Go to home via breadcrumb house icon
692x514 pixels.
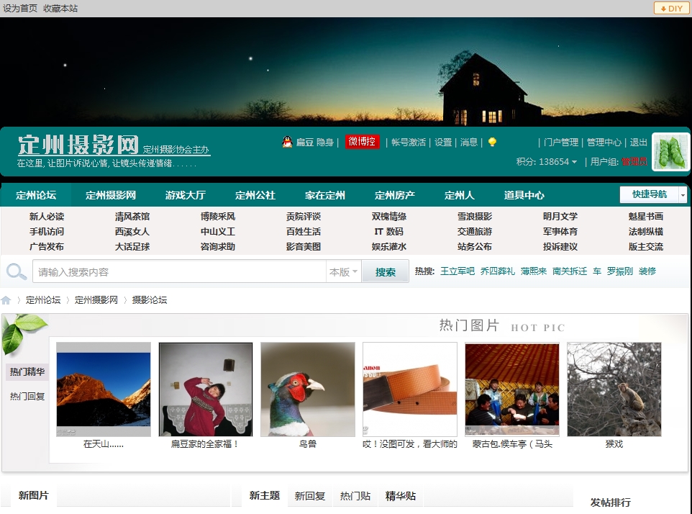[6, 300]
